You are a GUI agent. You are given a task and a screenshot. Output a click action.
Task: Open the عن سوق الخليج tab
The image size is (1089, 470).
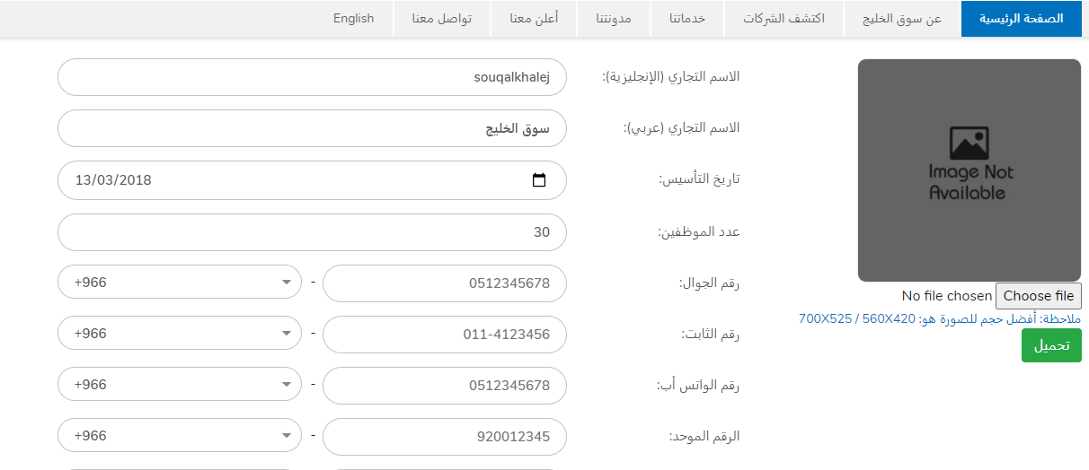tap(904, 19)
